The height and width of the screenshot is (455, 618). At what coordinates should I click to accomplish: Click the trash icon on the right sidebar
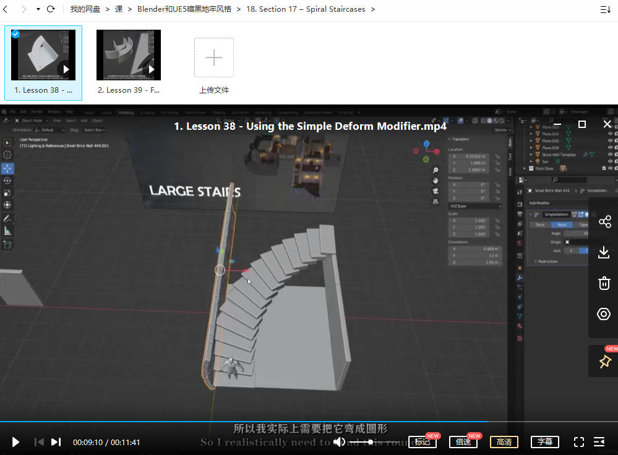click(604, 283)
